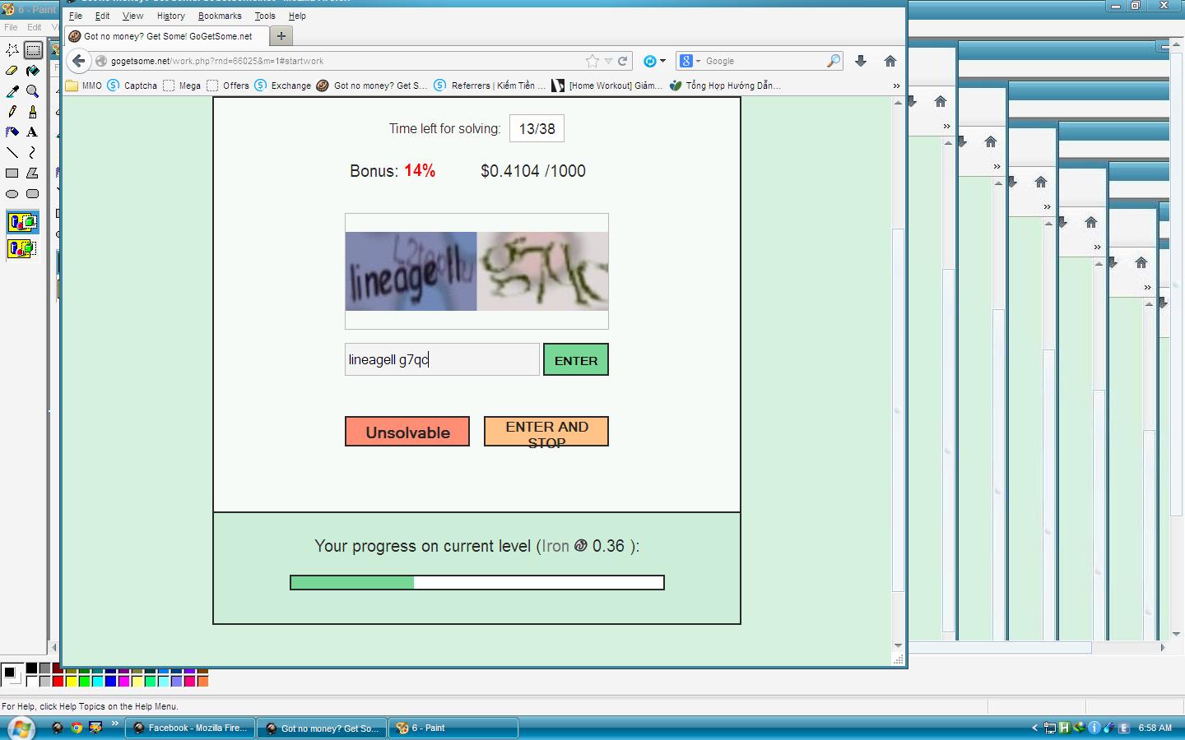
Task: Open the MMO bookmarks folder
Action: (x=84, y=86)
